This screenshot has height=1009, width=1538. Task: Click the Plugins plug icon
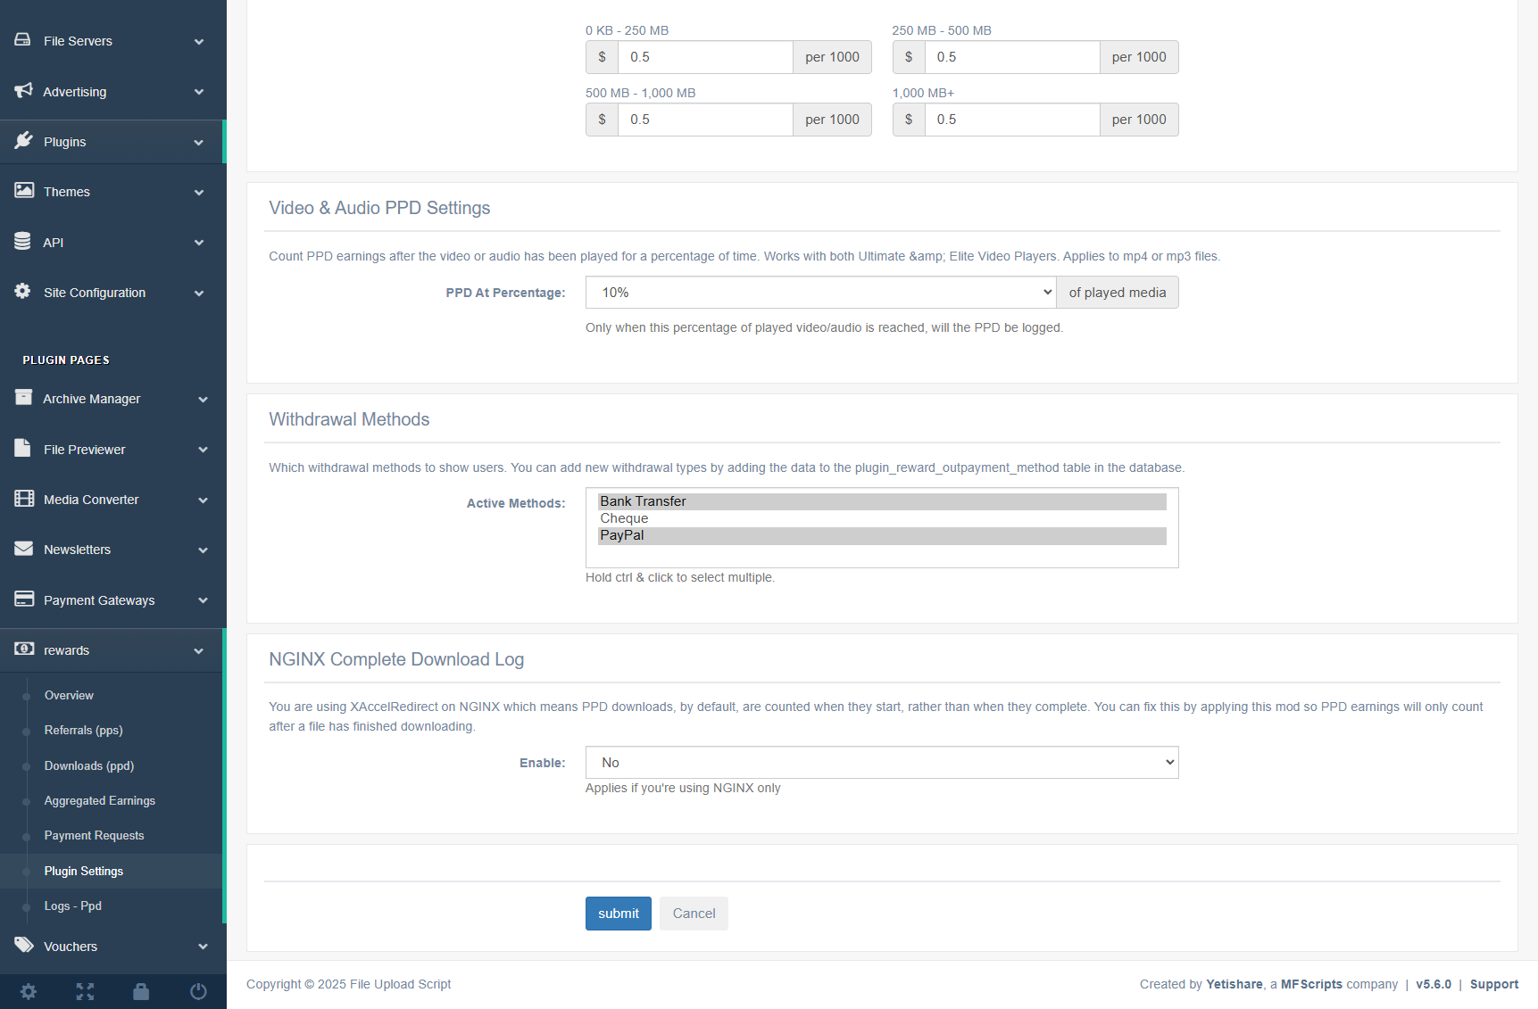pyautogui.click(x=24, y=141)
